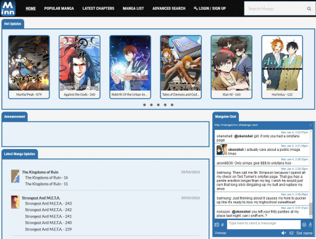Screen dimensions: 316x239
Task: Open the Popular Manga menu item
Action: click(x=59, y=9)
